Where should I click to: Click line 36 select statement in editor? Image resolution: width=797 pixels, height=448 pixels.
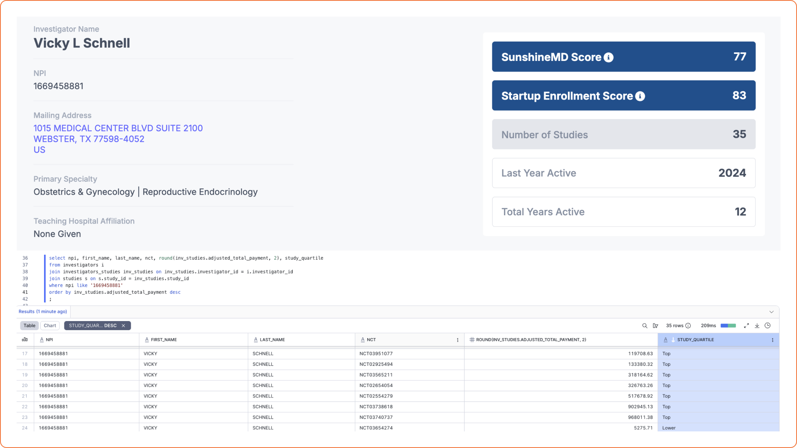pos(186,258)
